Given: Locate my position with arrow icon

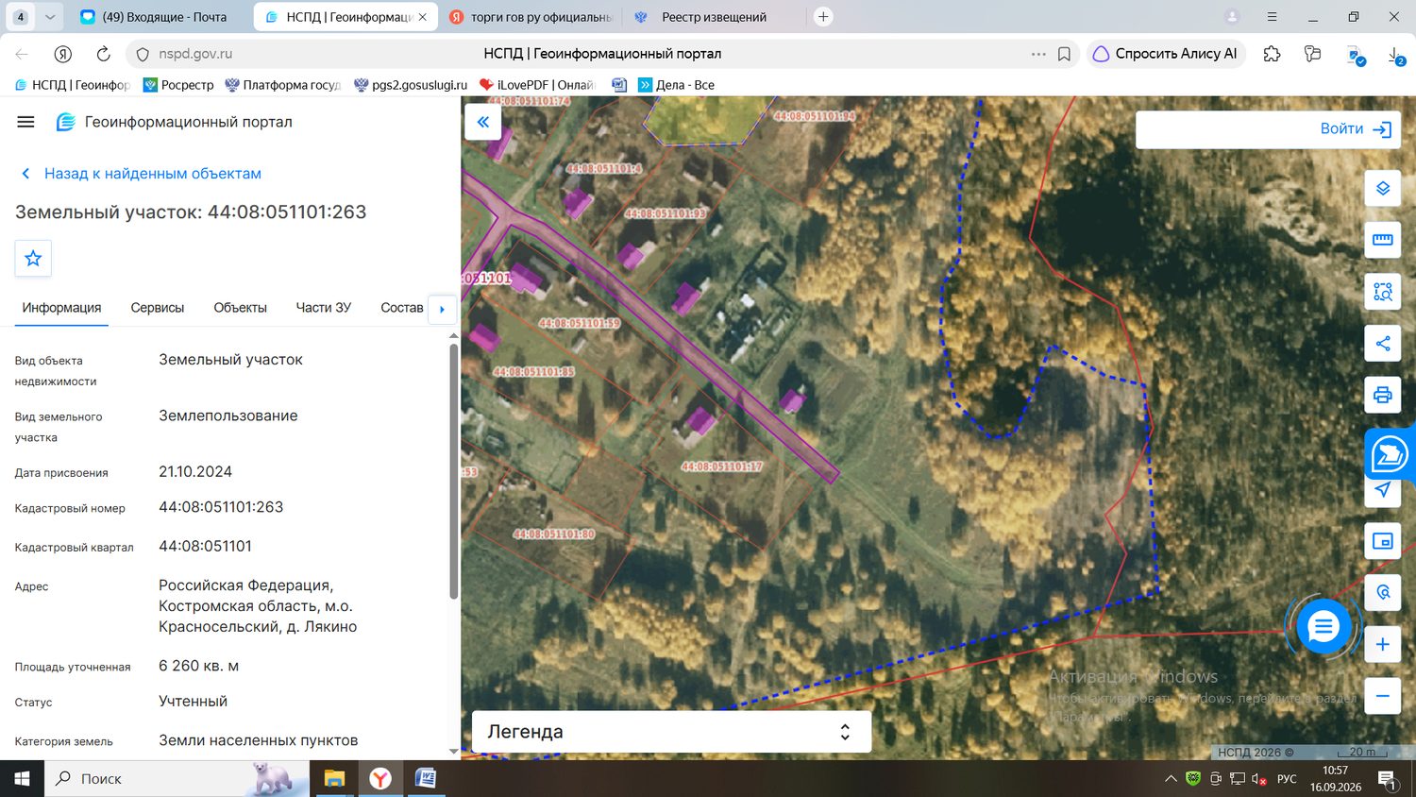Looking at the screenshot, I should coord(1383,490).
